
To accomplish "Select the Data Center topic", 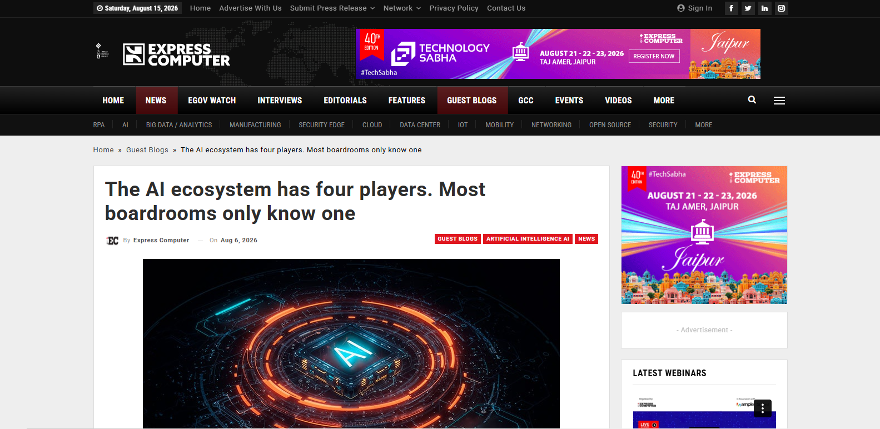I will tap(420, 125).
